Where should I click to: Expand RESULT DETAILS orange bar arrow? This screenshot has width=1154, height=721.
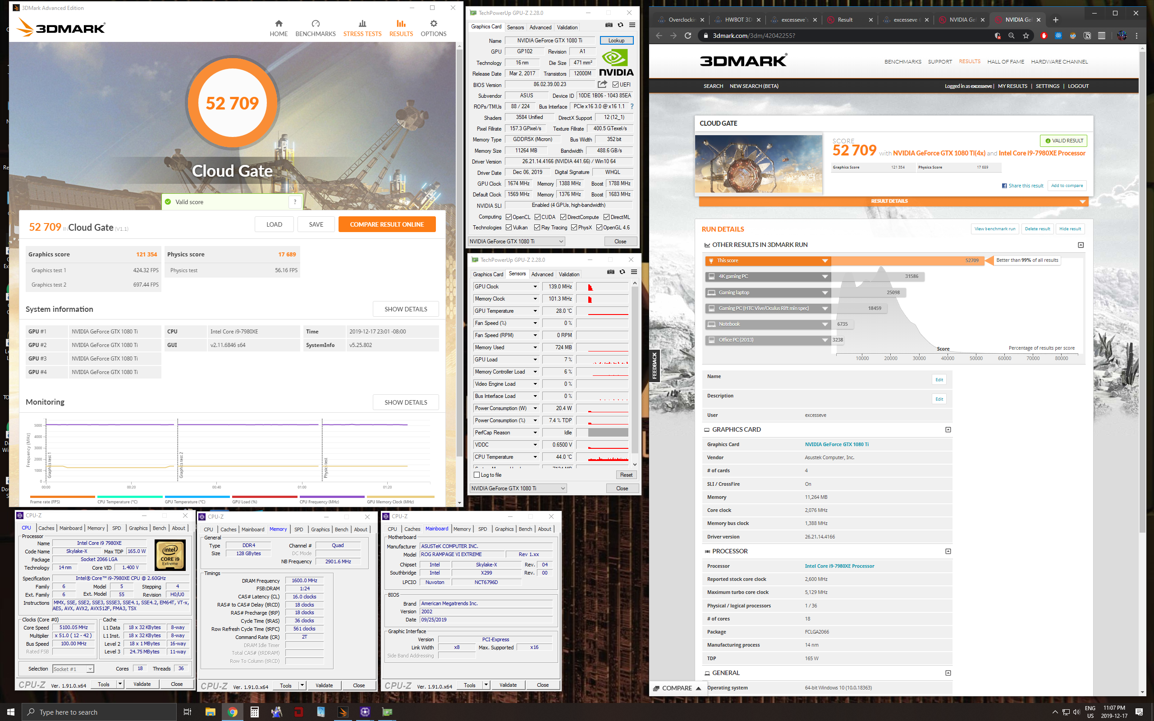pyautogui.click(x=1082, y=201)
